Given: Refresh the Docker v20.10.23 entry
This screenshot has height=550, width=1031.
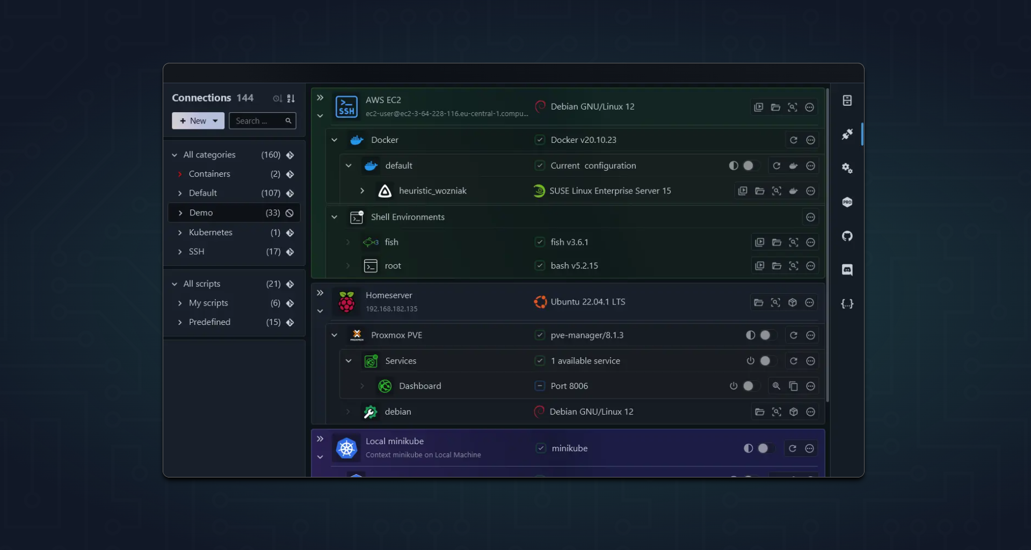Looking at the screenshot, I should tap(793, 140).
